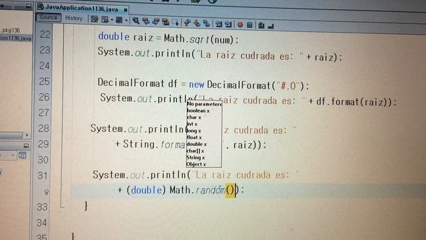The width and height of the screenshot is (426, 240).
Task: Choose 'No parameters' in the println popup
Action: tap(204, 104)
